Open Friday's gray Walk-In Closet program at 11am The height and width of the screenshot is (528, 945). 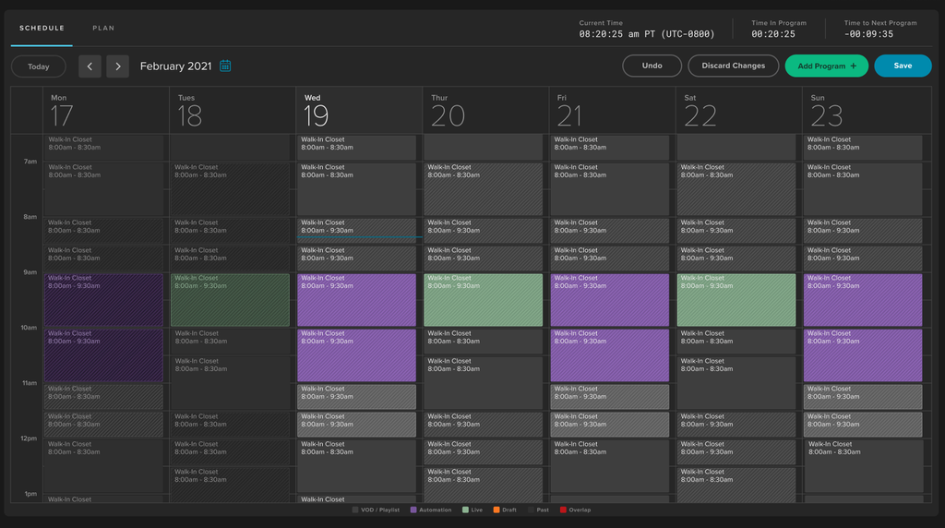pyautogui.click(x=609, y=397)
